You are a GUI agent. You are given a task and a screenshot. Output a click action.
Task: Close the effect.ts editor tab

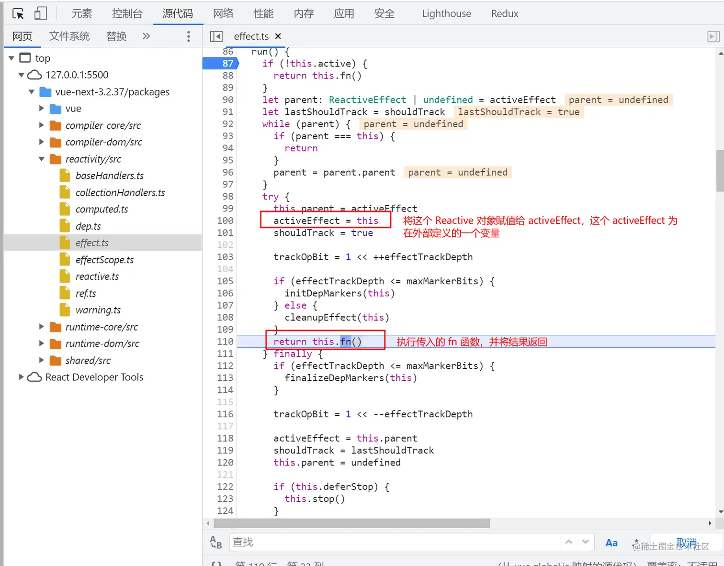tap(278, 36)
